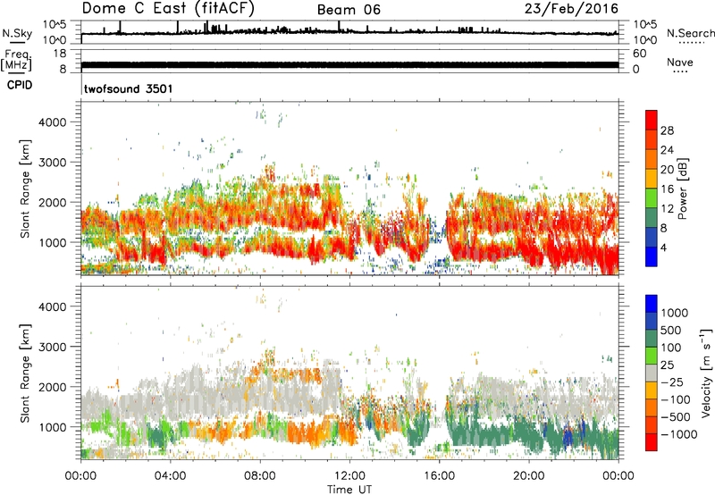The height and width of the screenshot is (495, 715).
Task: Click the 'N.Search' legend label
Action: [x=690, y=33]
